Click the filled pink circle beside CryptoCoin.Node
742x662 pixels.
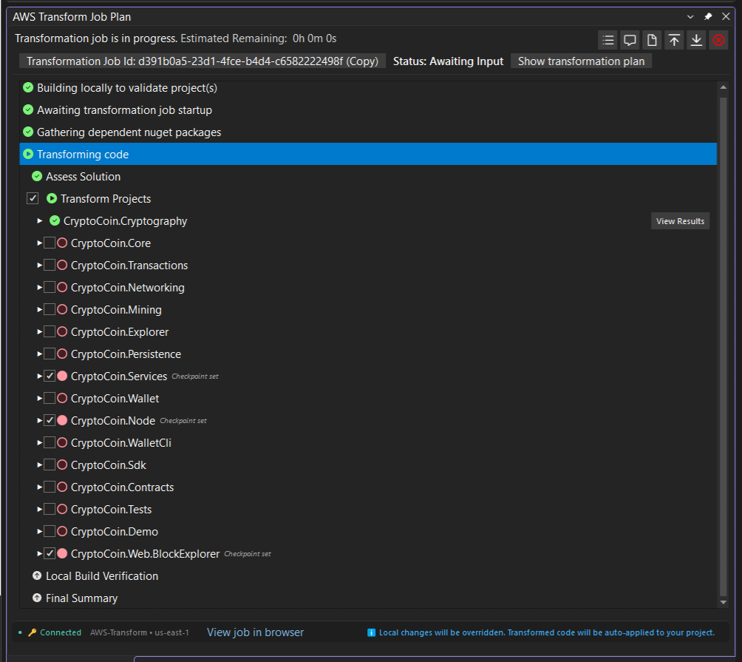[x=62, y=420]
